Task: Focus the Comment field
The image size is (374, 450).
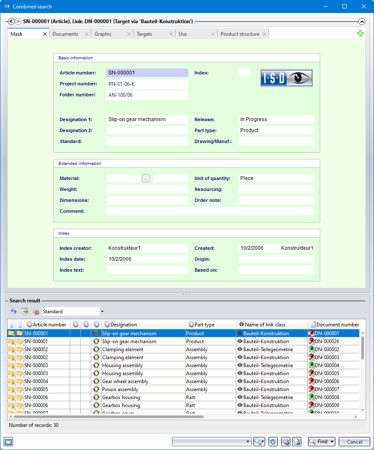Action: click(210, 211)
